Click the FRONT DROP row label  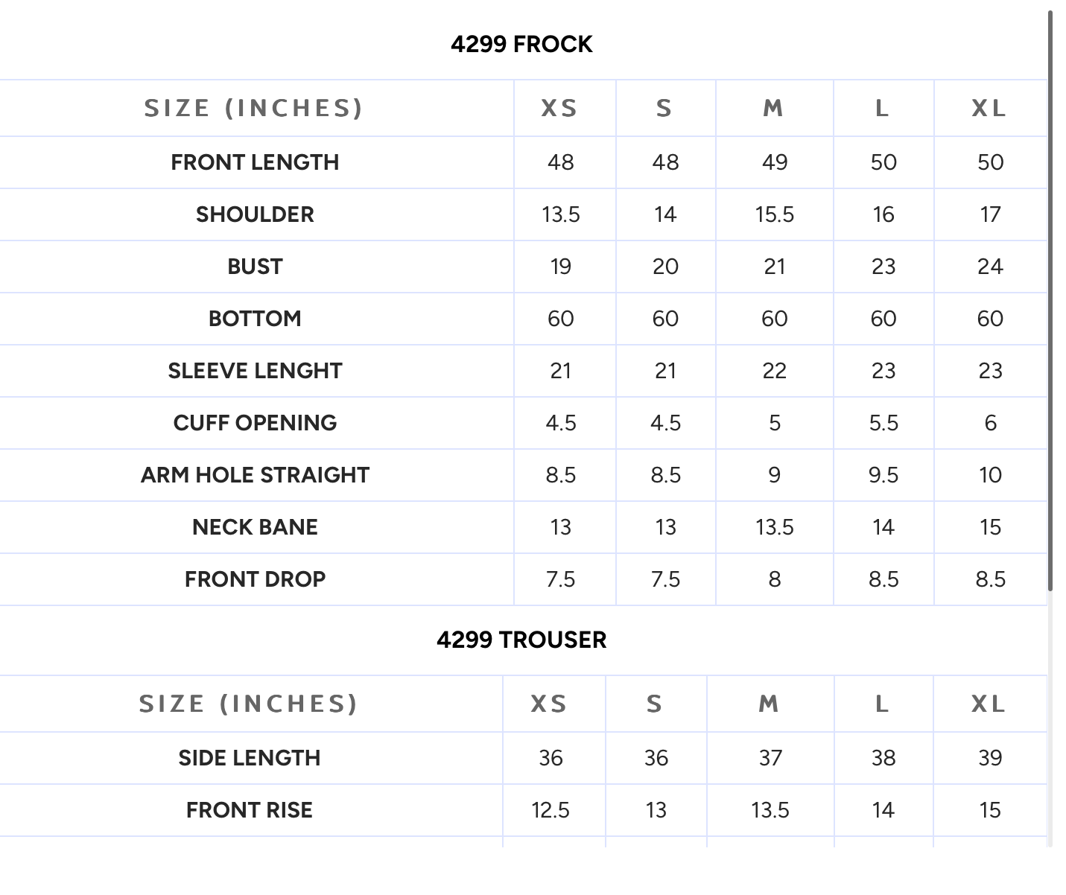255,579
